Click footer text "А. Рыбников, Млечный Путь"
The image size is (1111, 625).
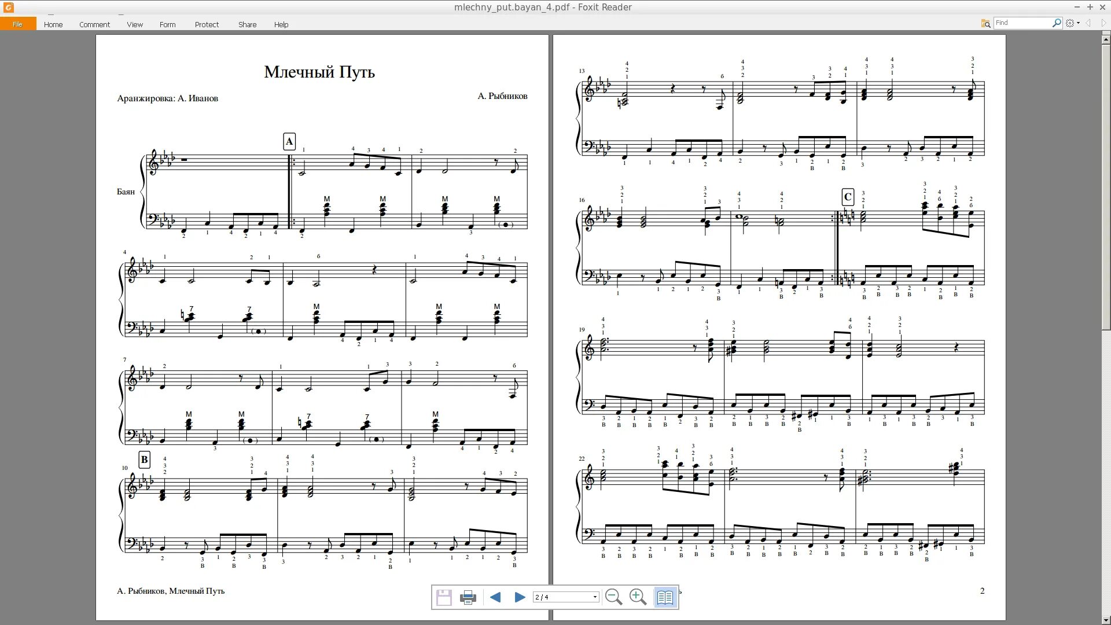[171, 591]
